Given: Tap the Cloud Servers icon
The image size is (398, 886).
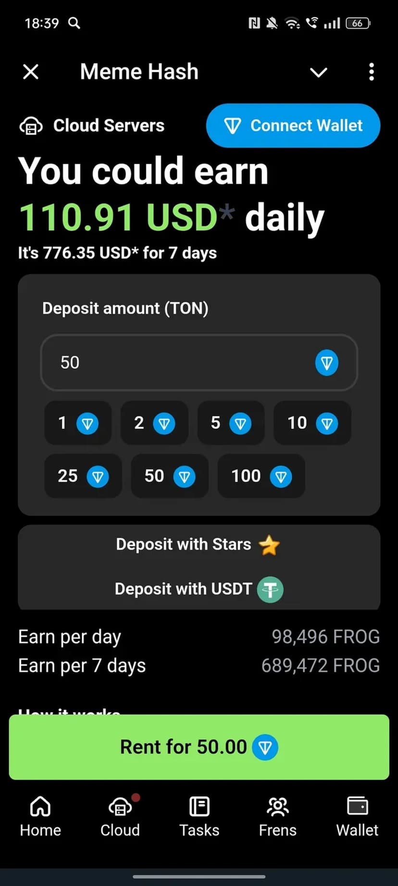Looking at the screenshot, I should click(x=31, y=126).
